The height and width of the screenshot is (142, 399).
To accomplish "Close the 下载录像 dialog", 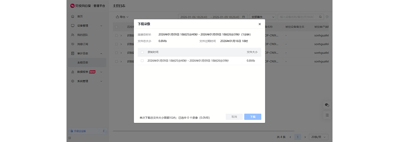I will coord(260,24).
